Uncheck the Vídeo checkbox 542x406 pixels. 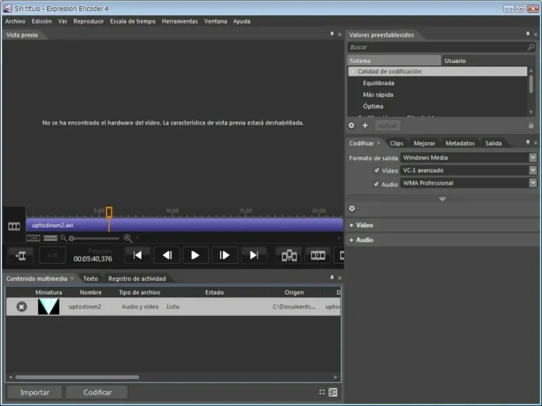[377, 171]
